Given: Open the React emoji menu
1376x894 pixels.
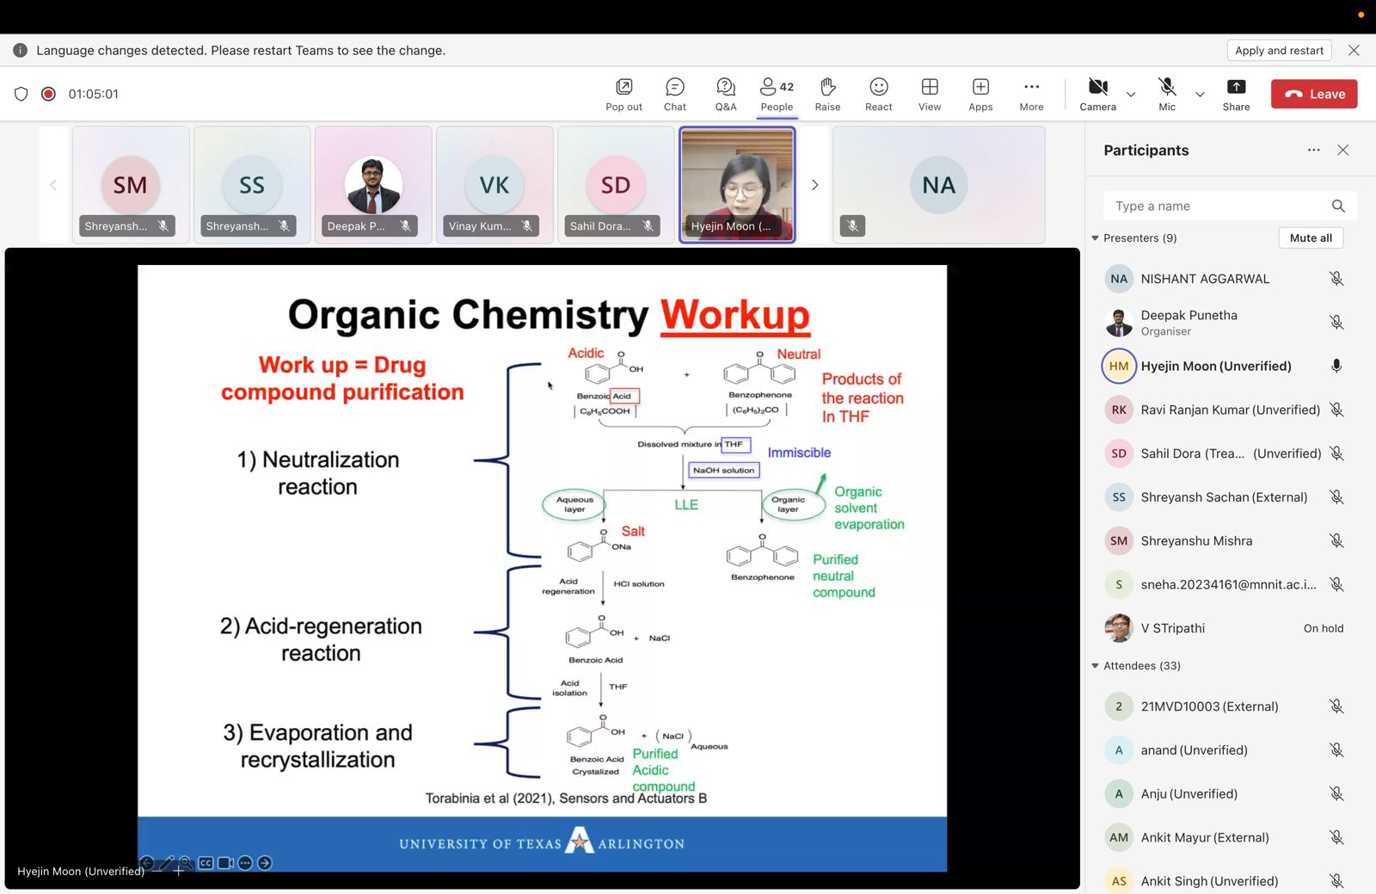Looking at the screenshot, I should pos(878,94).
